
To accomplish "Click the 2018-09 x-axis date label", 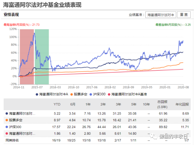I will [128, 87].
